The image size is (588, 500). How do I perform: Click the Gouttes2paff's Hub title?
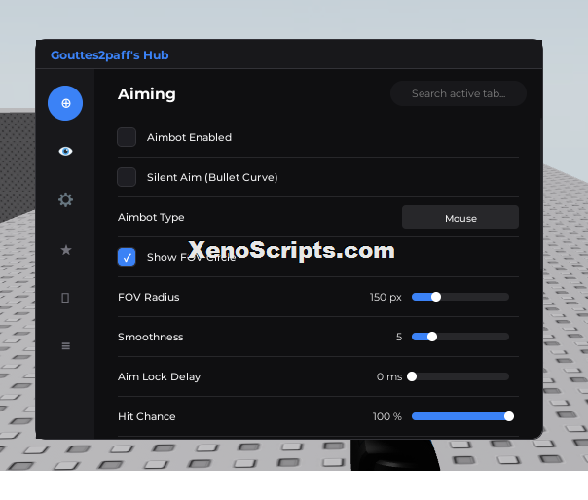pos(109,55)
